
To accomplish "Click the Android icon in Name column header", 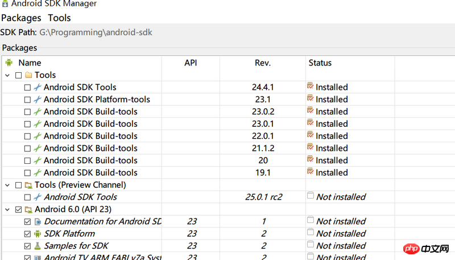I will coord(9,63).
